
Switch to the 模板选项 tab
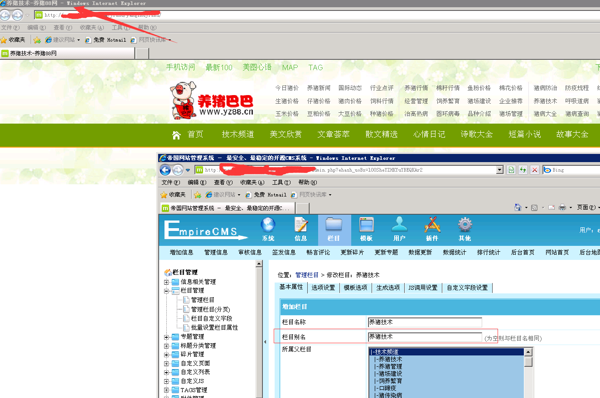pyautogui.click(x=355, y=288)
